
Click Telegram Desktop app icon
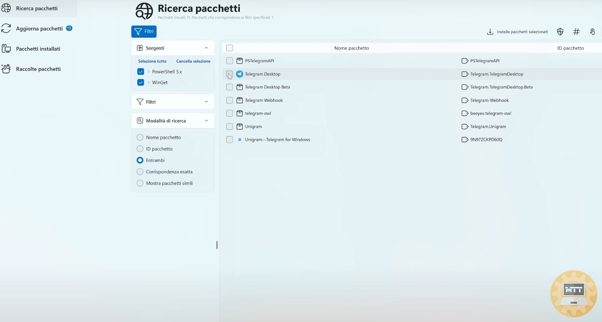click(x=239, y=74)
